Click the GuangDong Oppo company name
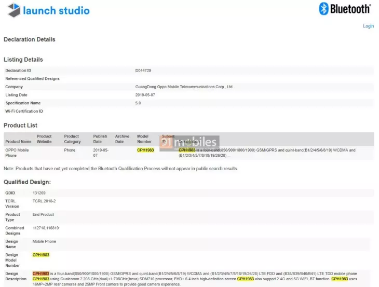Screen dimensions: 379x287 (184, 87)
